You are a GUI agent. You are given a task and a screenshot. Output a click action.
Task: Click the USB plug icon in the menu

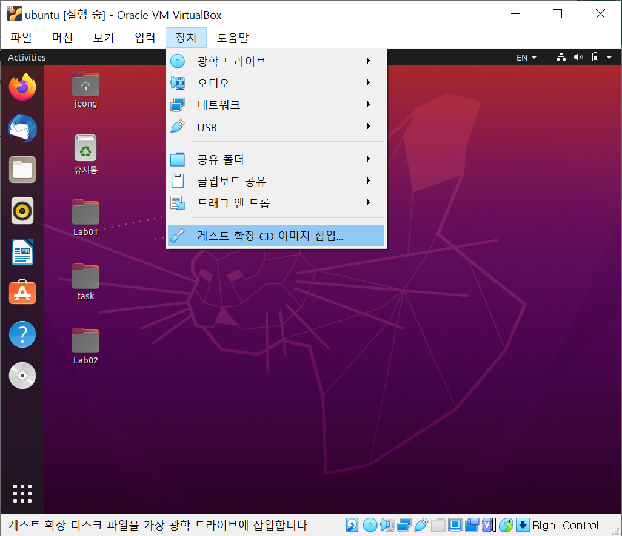tap(177, 127)
